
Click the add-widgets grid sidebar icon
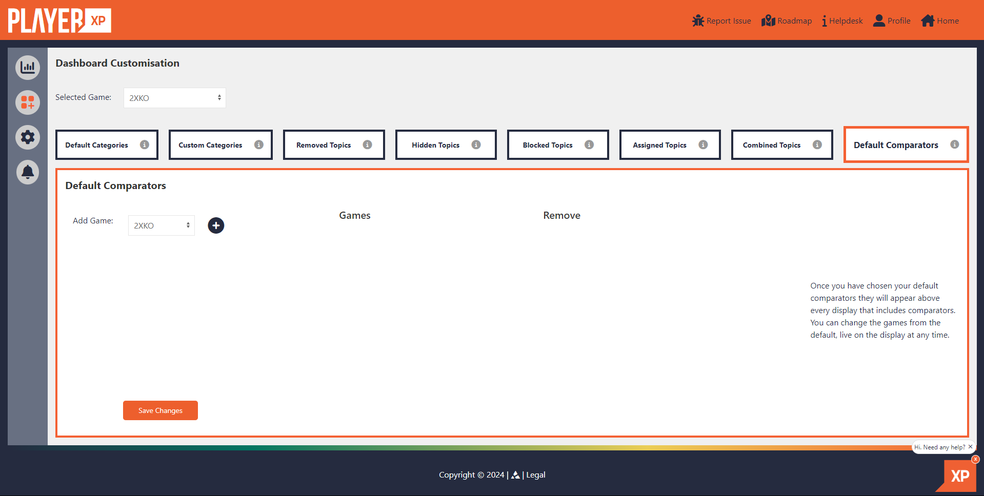click(28, 102)
